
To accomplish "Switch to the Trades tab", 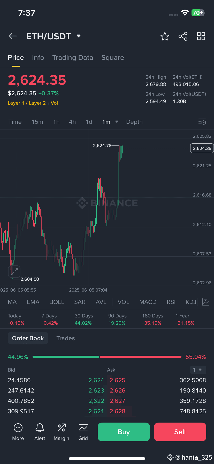I will (x=66, y=338).
